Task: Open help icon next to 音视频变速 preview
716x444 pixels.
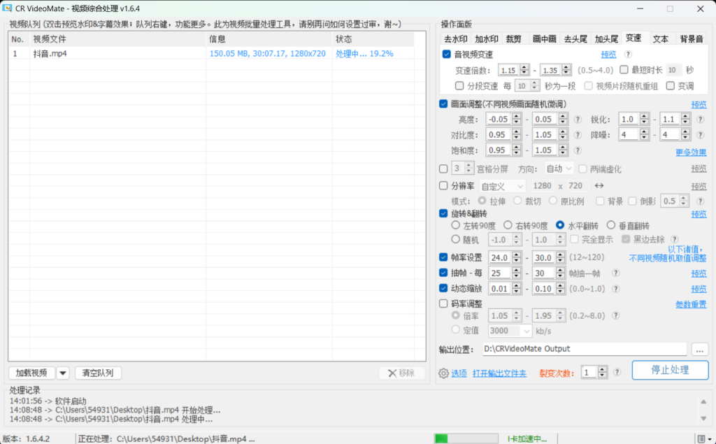Action: (627, 54)
